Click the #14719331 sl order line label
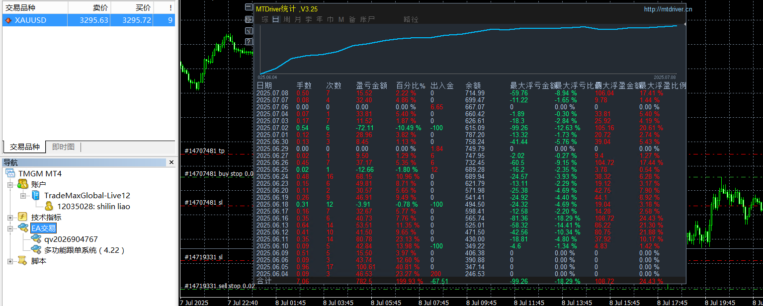Image resolution: width=763 pixels, height=306 pixels. (x=203, y=257)
